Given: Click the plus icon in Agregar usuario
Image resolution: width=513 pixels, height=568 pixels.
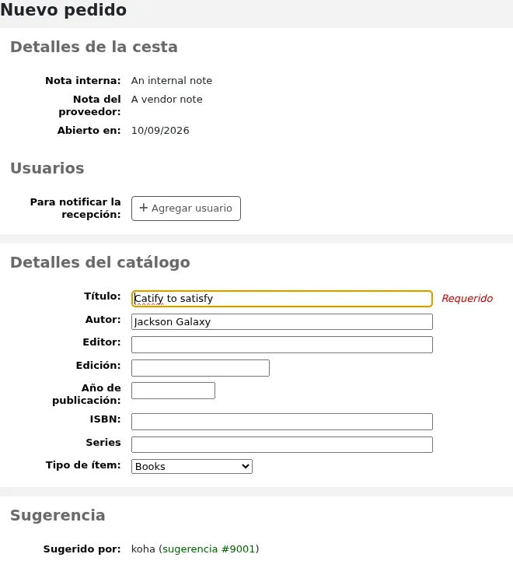Looking at the screenshot, I should (144, 208).
